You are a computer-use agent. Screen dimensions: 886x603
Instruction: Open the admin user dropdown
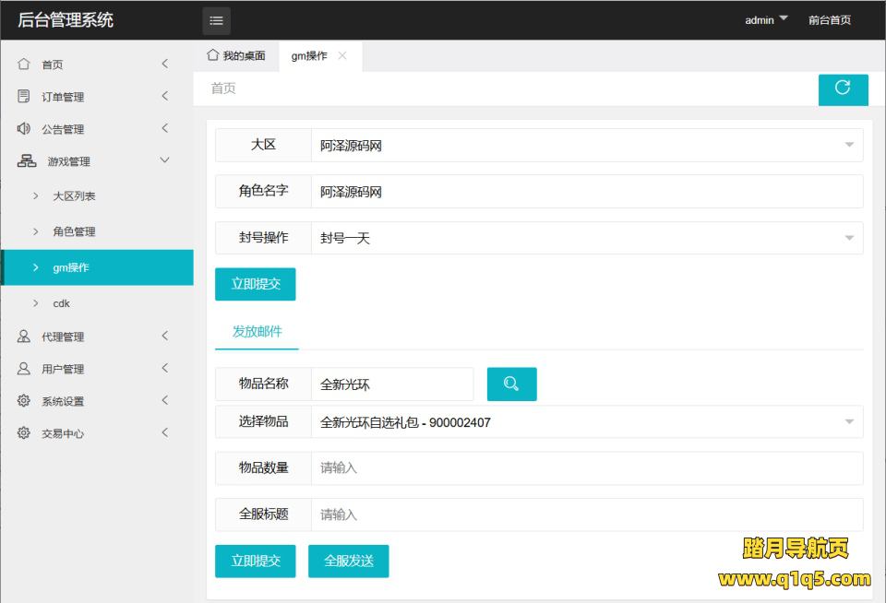click(766, 19)
